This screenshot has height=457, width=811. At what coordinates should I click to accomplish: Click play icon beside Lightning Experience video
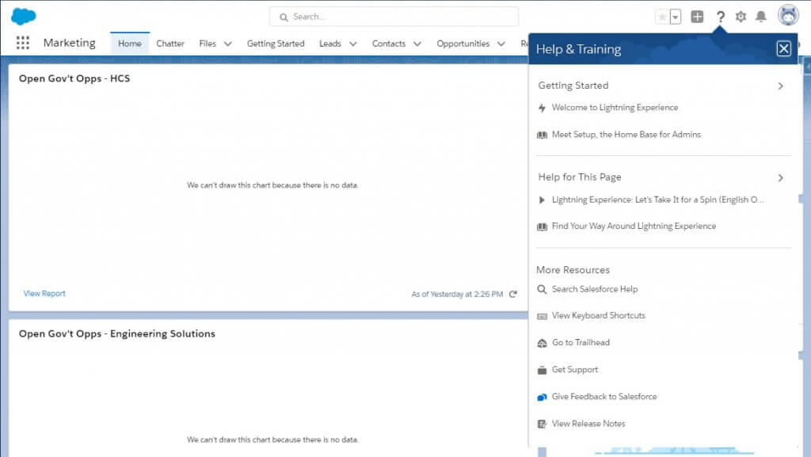[542, 200]
